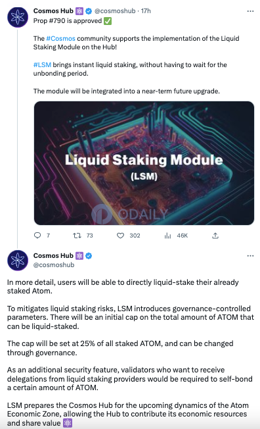Click the Cosmos Hub avatar on second tweet
260x429 pixels.
tap(18, 261)
